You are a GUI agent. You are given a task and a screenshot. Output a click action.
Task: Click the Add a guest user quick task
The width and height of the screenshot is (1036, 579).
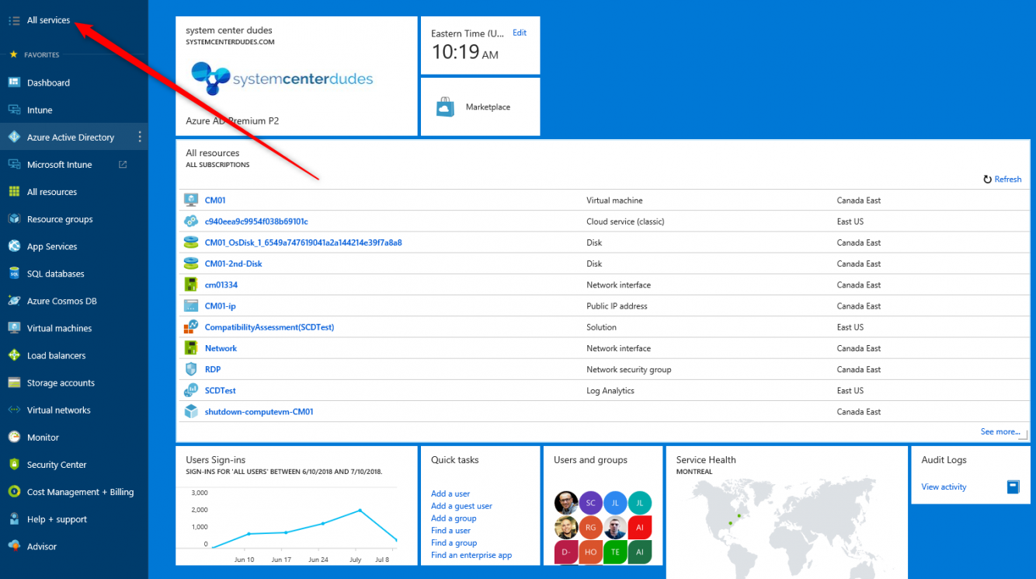461,506
